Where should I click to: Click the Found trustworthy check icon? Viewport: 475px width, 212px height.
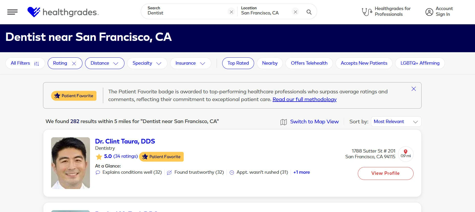click(x=169, y=172)
